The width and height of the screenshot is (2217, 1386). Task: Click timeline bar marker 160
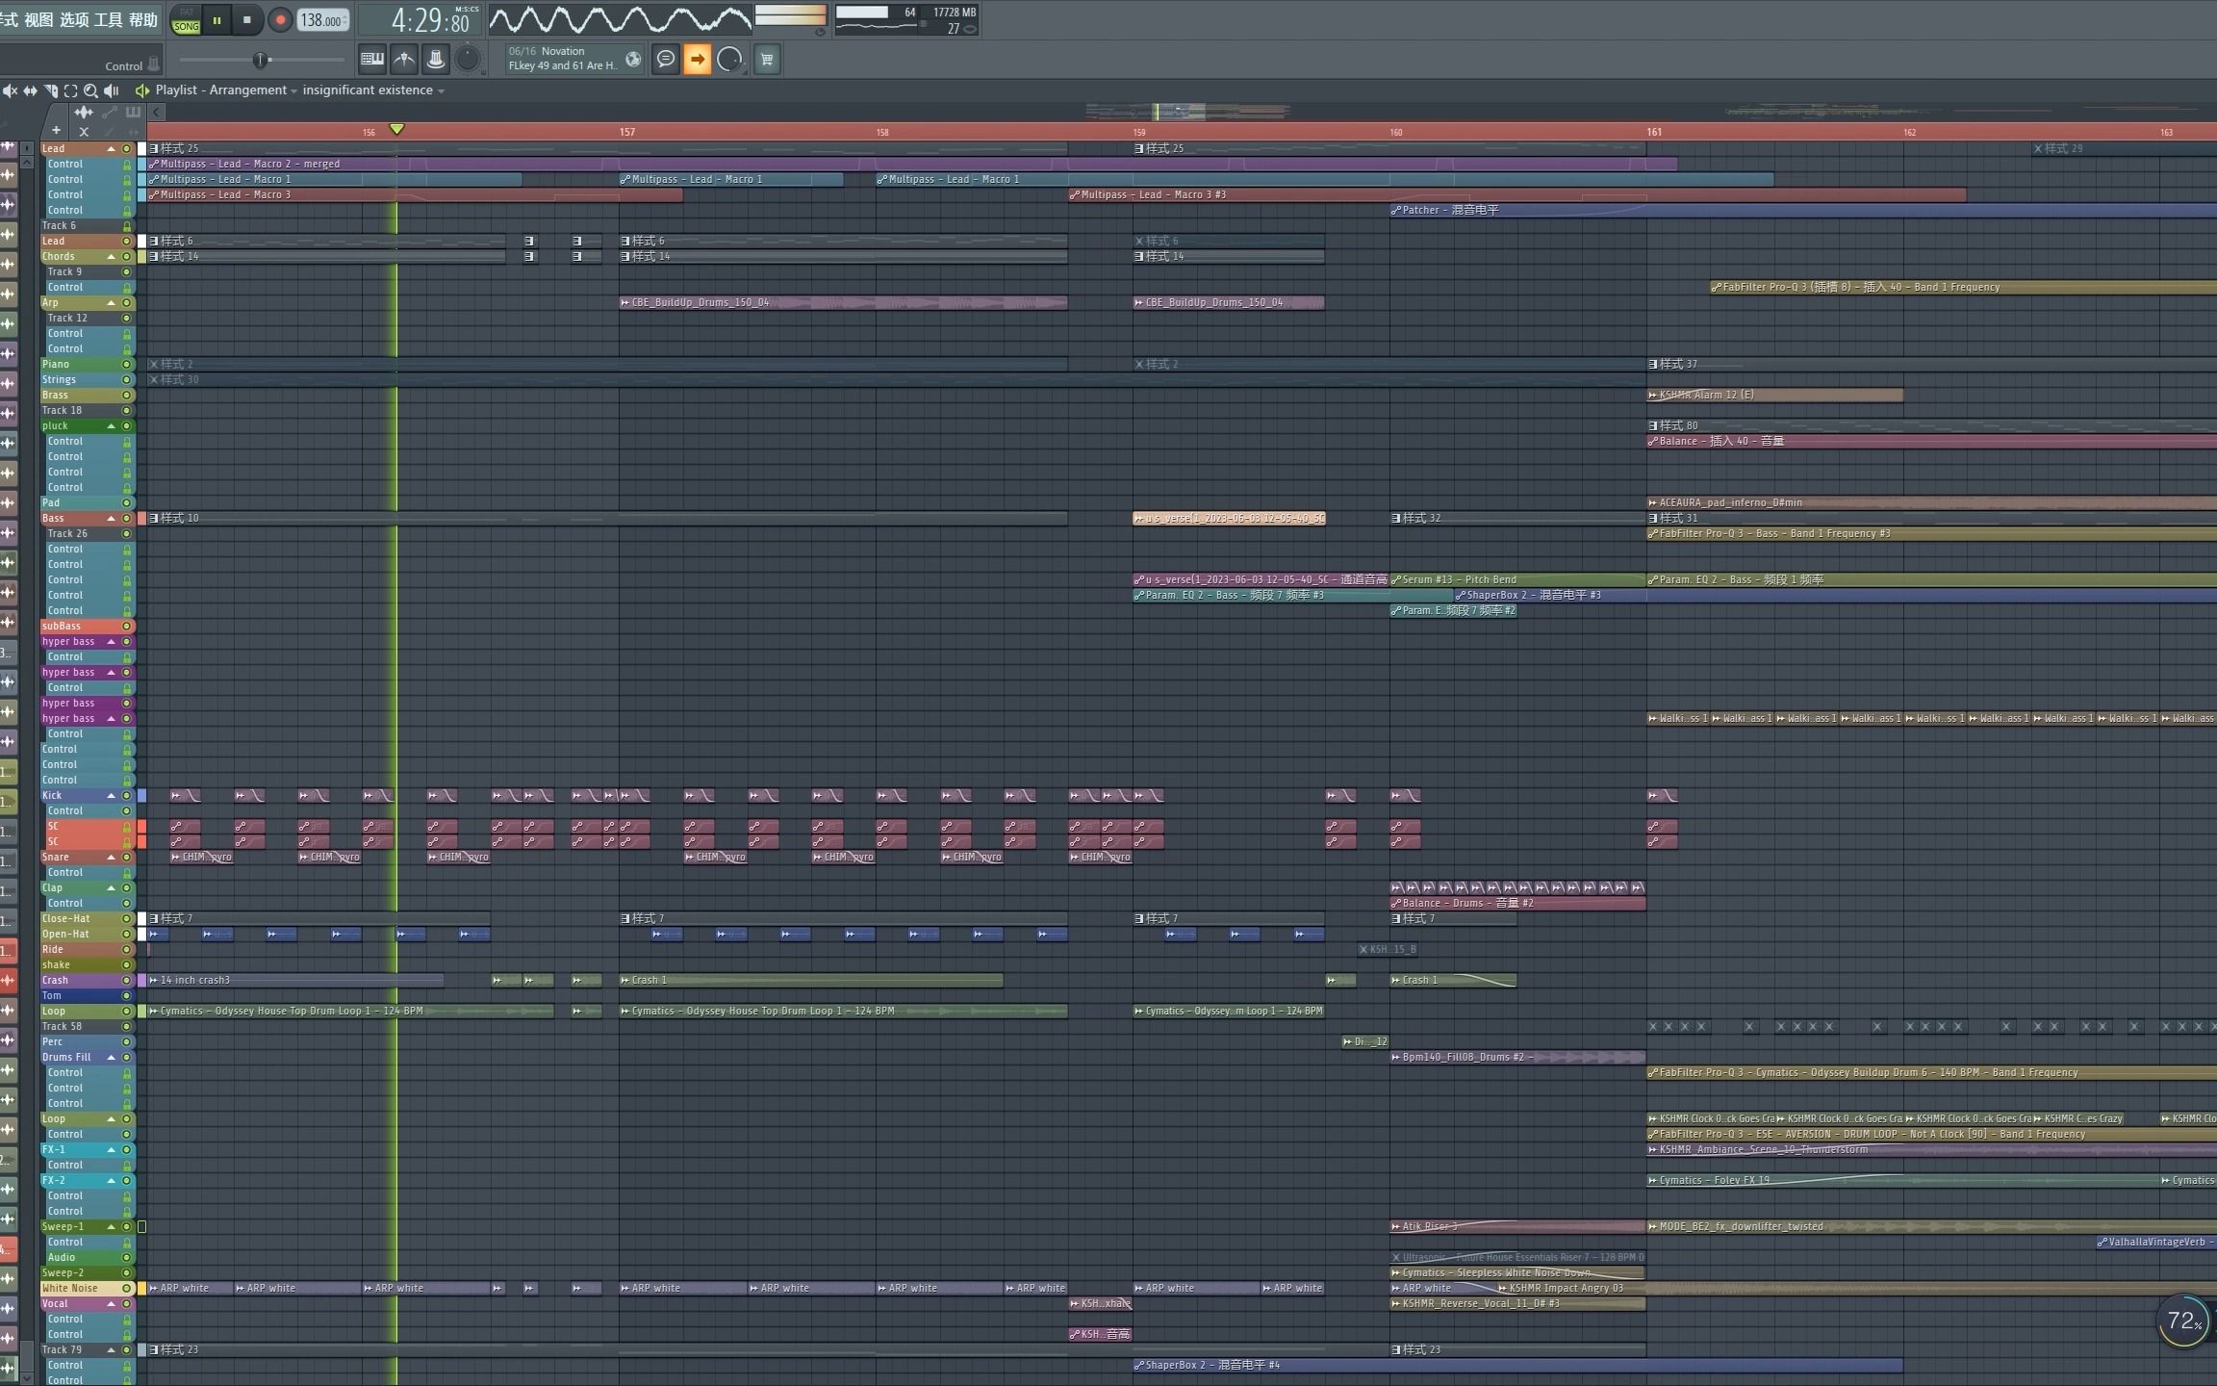tap(1395, 132)
